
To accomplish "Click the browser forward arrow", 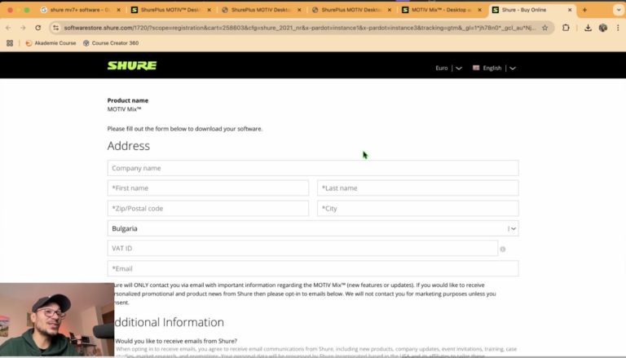I will [x=23, y=28].
